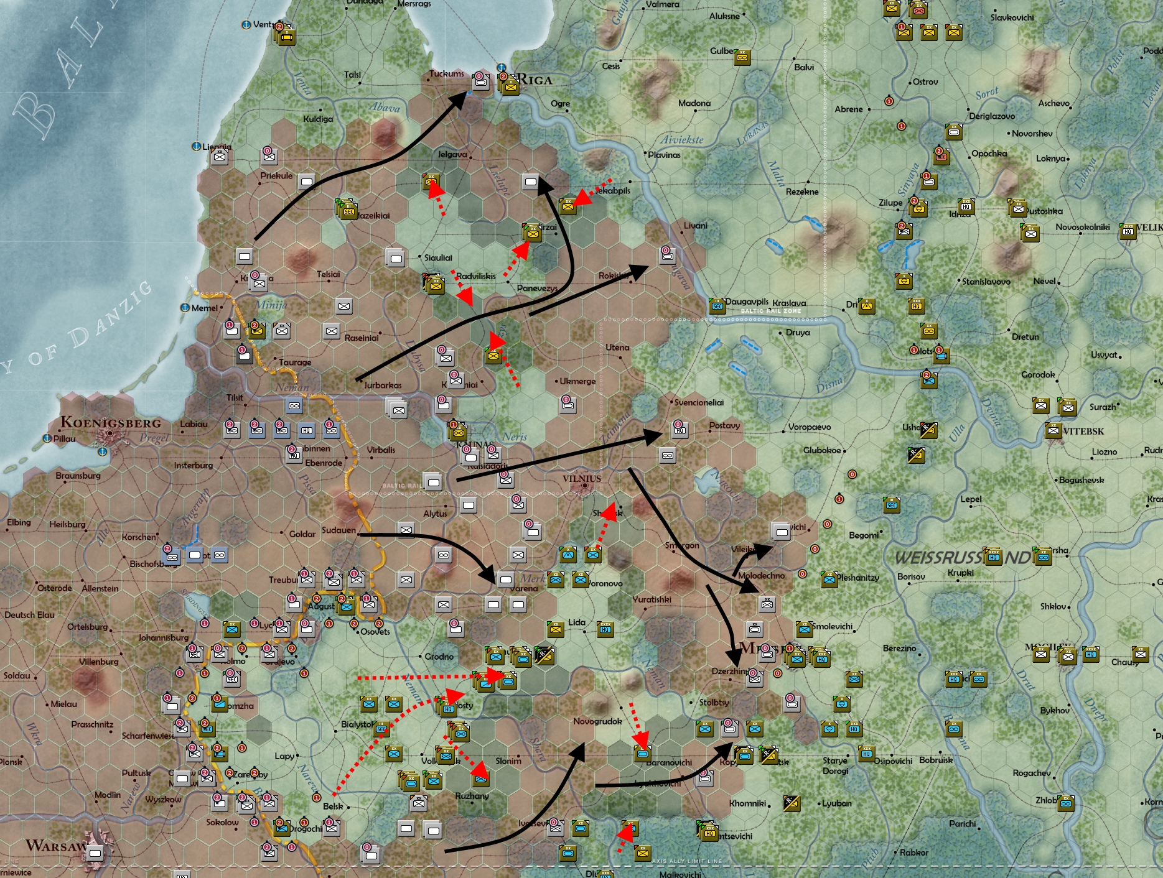Select the German armored unit at Tuckums

coord(481,80)
